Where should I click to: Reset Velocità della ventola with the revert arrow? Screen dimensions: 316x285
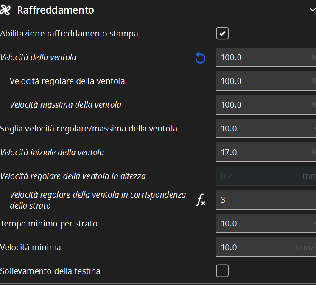pyautogui.click(x=200, y=58)
